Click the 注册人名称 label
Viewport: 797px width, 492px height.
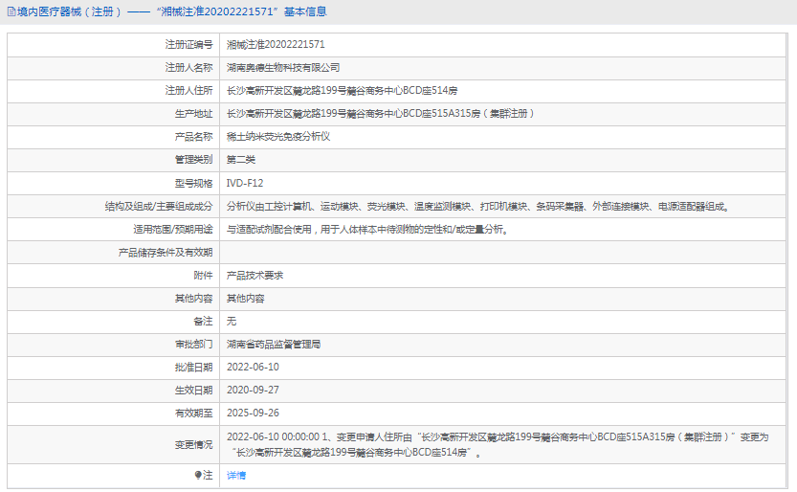click(188, 68)
